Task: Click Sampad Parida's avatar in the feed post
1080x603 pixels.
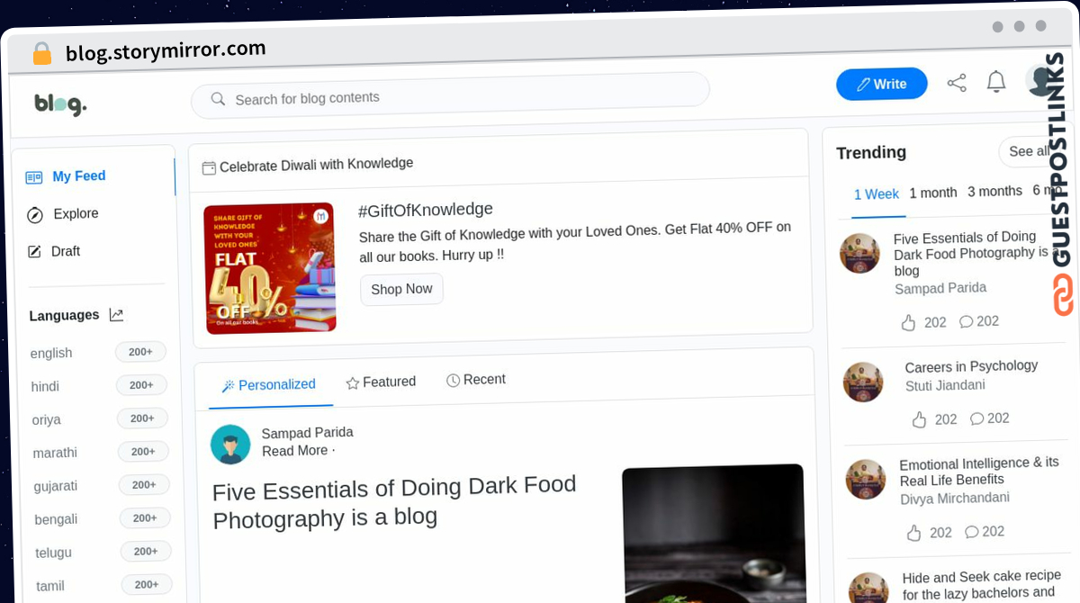Action: tap(230, 444)
